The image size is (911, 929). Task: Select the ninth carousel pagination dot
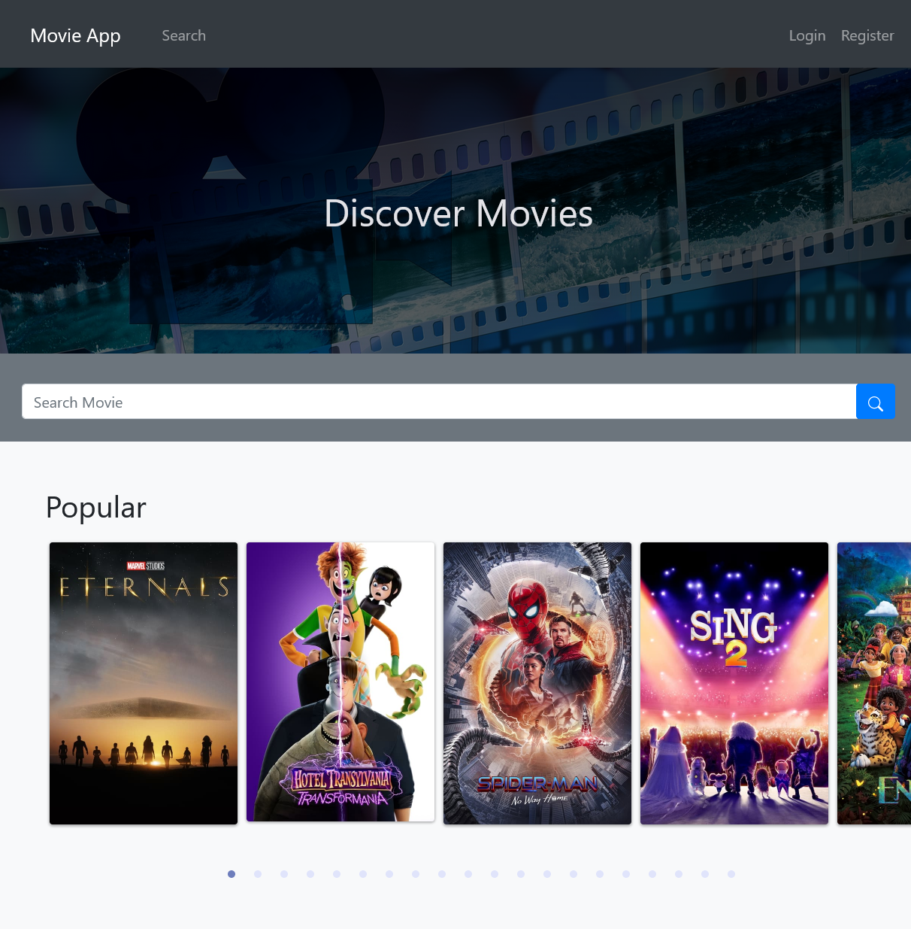(442, 874)
